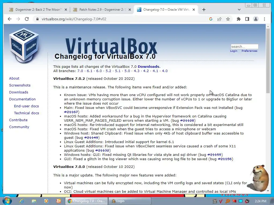Click the network monitor tray icon
This screenshot has height=205, width=274.
point(241,201)
